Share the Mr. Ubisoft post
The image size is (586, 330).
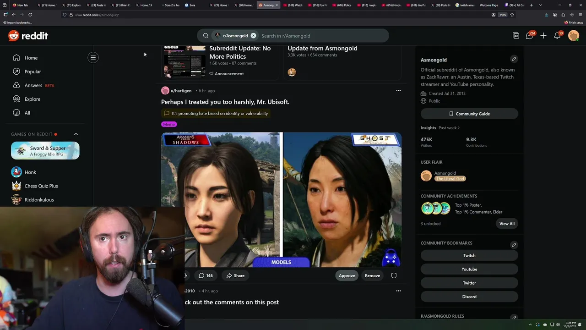coord(235,275)
